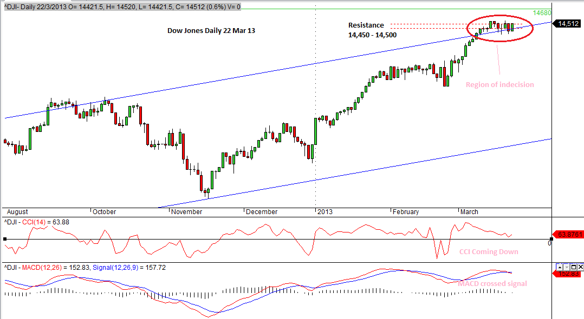Click the black handle left of CCI zero line

[5, 239]
